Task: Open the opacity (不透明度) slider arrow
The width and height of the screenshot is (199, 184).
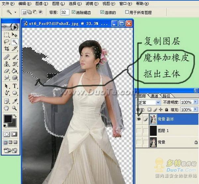Action: point(195,102)
